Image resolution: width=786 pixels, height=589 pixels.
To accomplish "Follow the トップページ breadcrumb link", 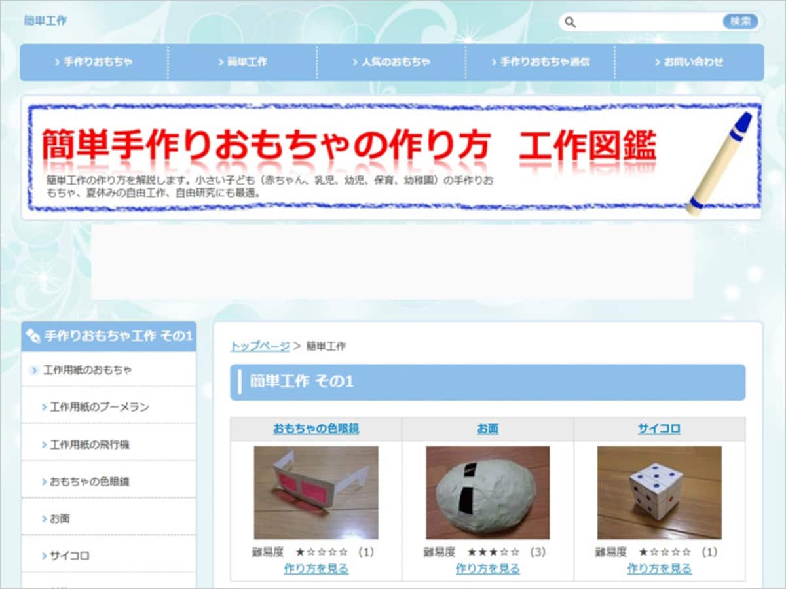I will (x=260, y=346).
